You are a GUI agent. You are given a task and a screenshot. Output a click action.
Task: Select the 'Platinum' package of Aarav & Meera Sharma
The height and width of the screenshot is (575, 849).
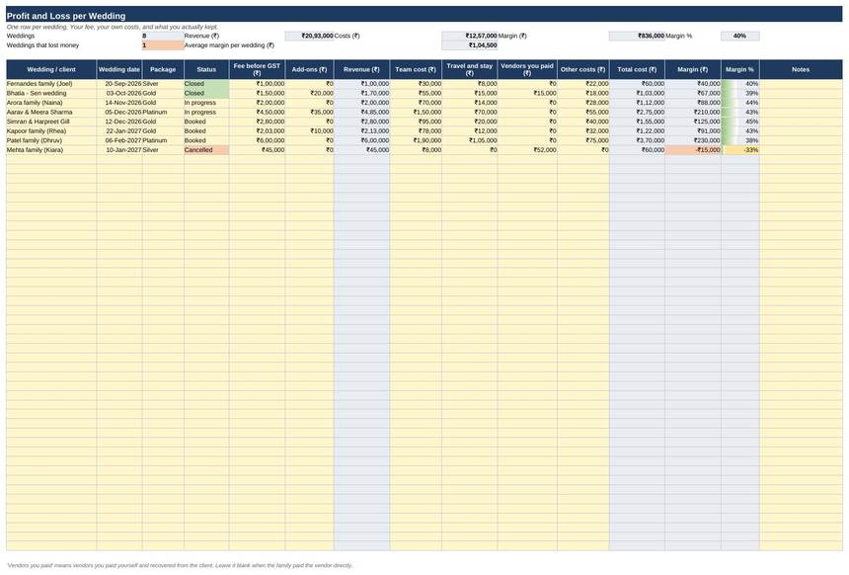(163, 113)
